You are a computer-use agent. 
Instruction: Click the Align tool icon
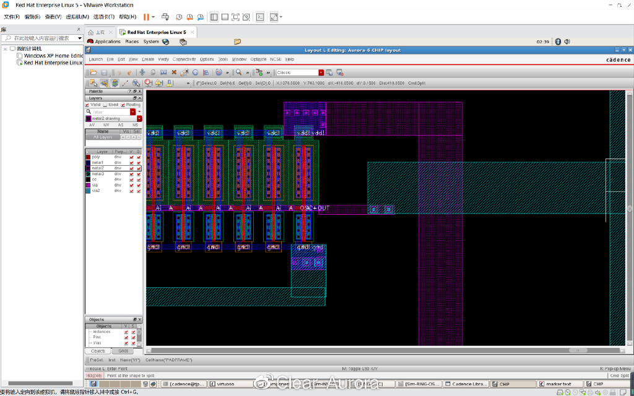coord(206,72)
